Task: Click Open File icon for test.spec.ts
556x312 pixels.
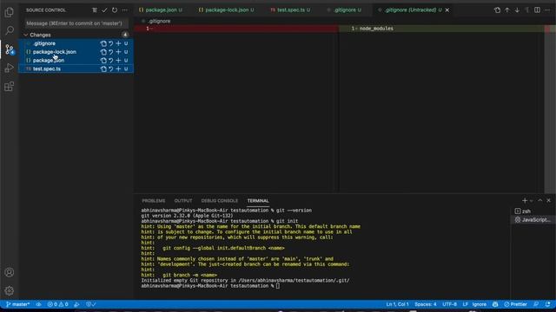Action: tap(103, 69)
